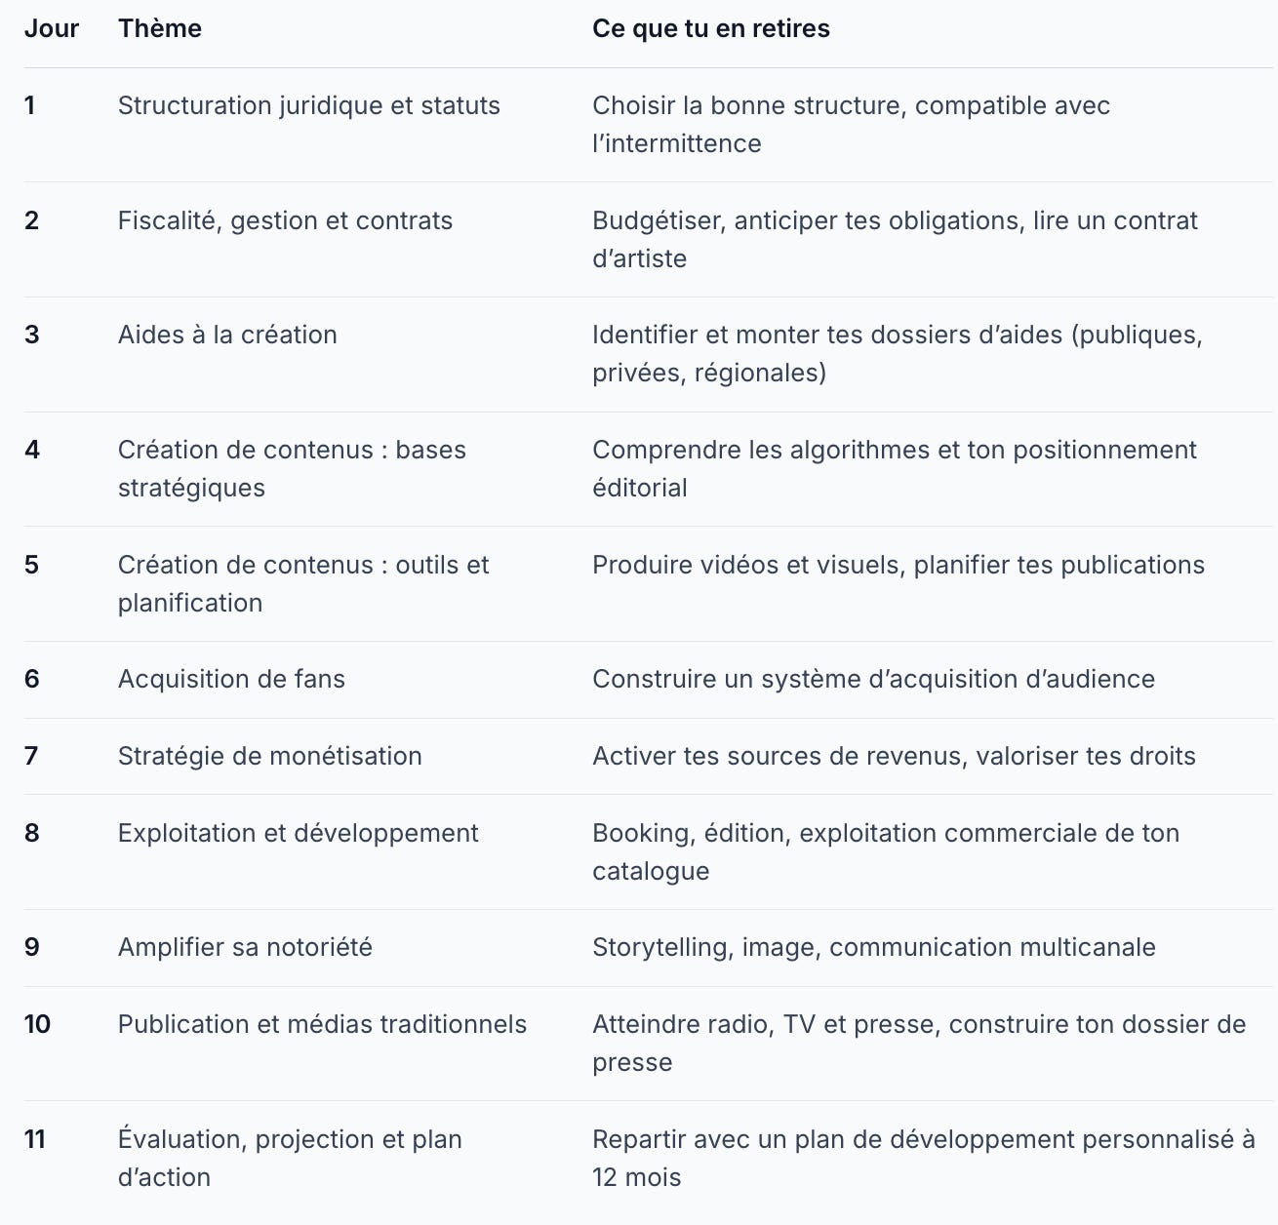Viewport: 1278px width, 1225px height.
Task: Click 'Évaluation, projection et plan d'action'
Action: [x=290, y=1158]
